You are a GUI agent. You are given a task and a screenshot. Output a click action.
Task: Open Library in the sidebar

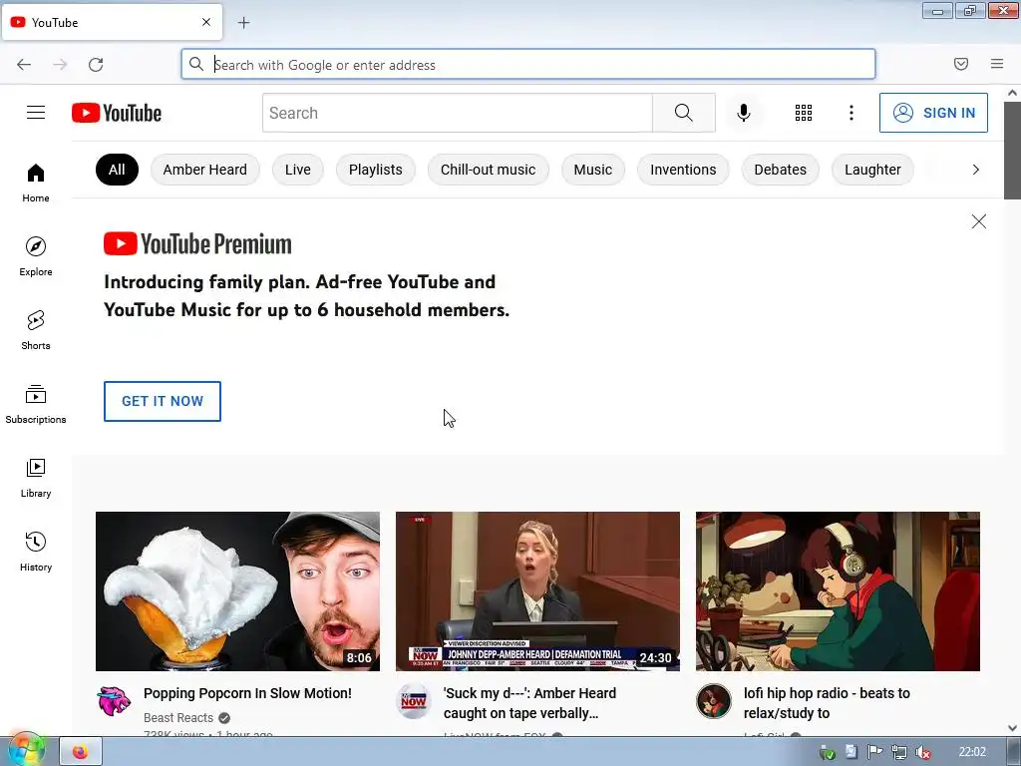36,478
